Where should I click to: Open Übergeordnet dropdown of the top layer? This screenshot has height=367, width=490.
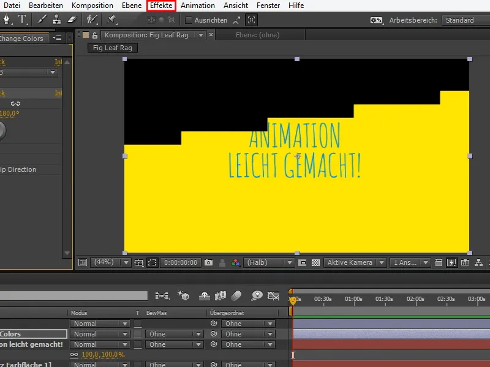point(248,324)
